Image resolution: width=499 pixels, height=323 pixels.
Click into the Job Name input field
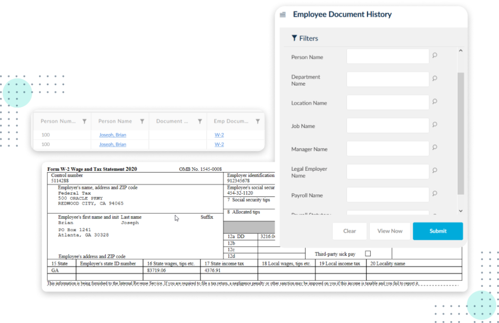387,126
